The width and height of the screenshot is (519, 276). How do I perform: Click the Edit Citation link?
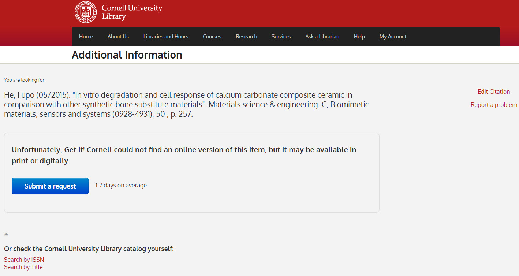pyautogui.click(x=494, y=92)
